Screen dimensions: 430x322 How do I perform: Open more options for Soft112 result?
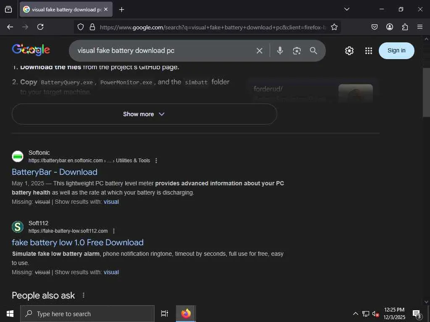113,231
